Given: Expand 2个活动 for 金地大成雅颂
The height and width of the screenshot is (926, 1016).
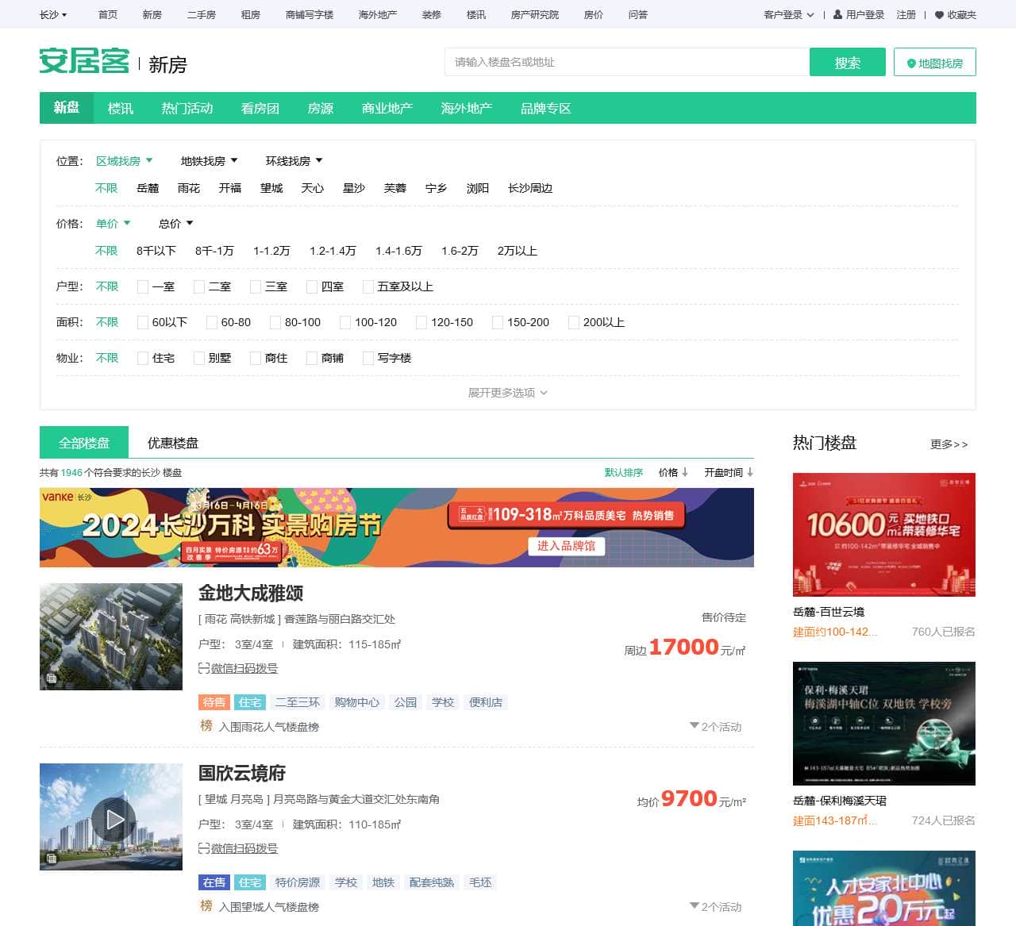Looking at the screenshot, I should [716, 727].
